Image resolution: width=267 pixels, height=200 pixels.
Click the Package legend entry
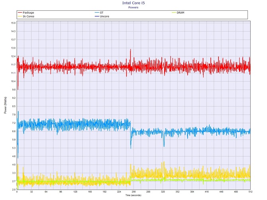tap(26, 13)
